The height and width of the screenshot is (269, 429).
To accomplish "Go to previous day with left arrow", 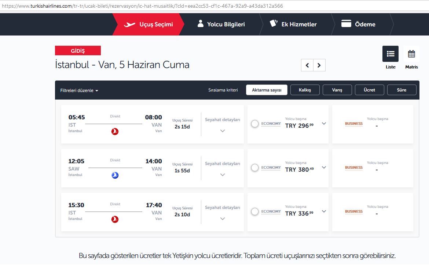I will click(307, 65).
